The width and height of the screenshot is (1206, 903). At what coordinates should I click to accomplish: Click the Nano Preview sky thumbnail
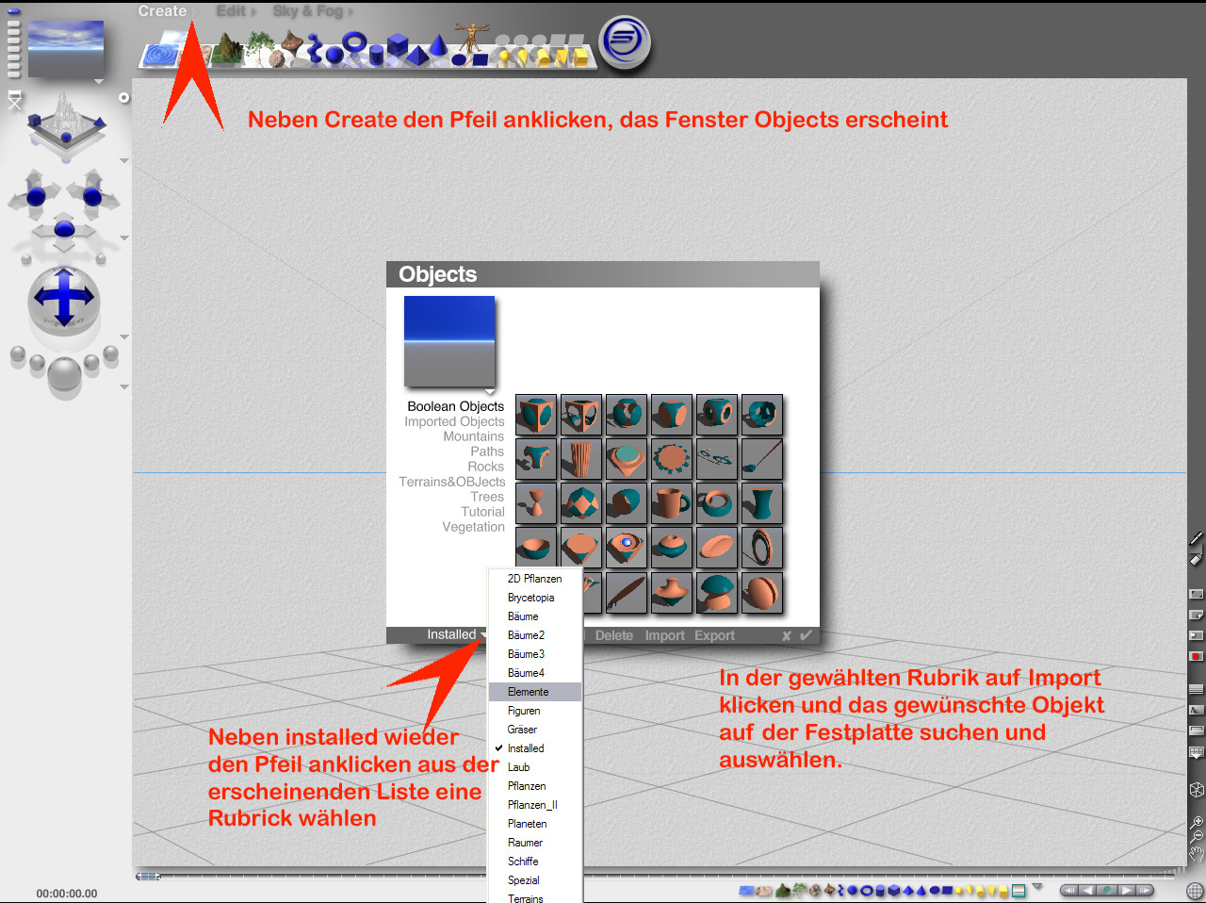point(66,49)
